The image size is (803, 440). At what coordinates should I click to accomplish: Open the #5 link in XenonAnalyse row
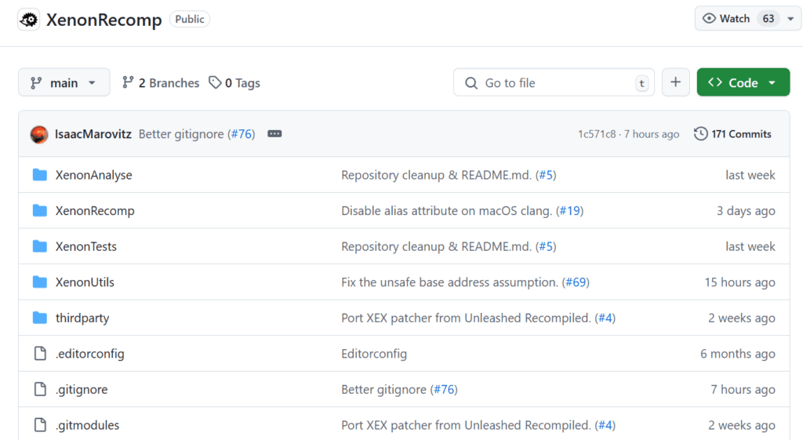tap(546, 175)
